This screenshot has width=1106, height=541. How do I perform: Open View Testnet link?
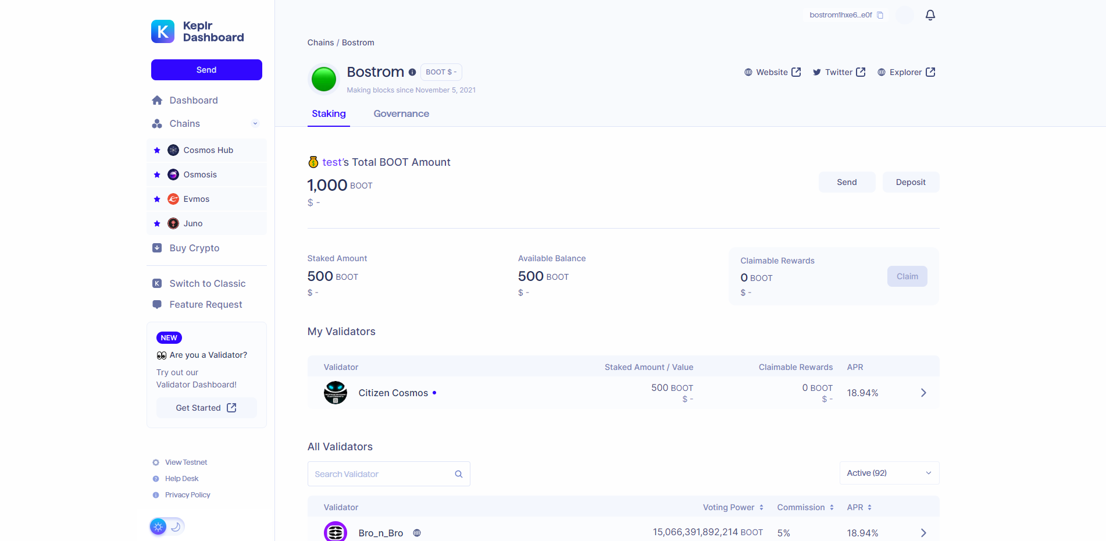click(x=186, y=462)
